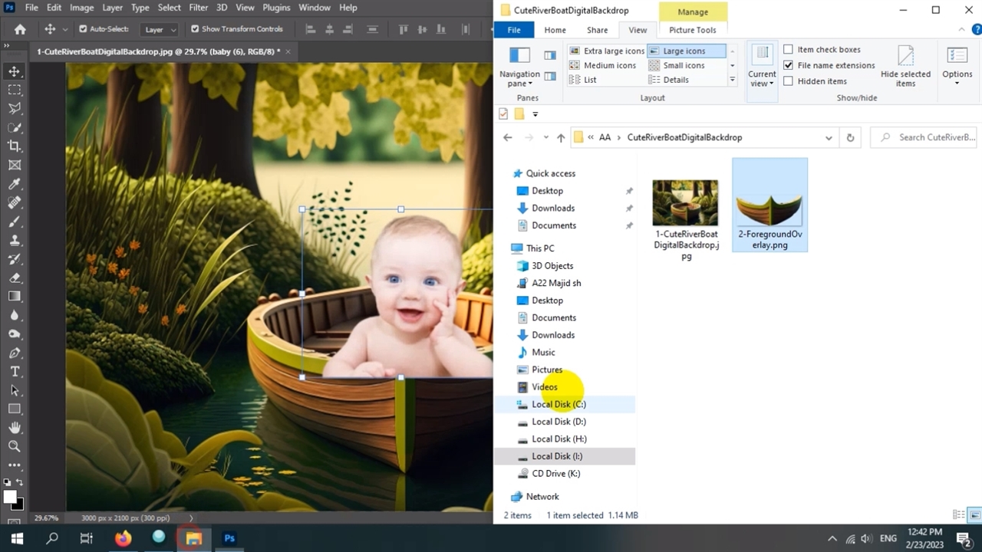Select the Gradient tool

15,297
